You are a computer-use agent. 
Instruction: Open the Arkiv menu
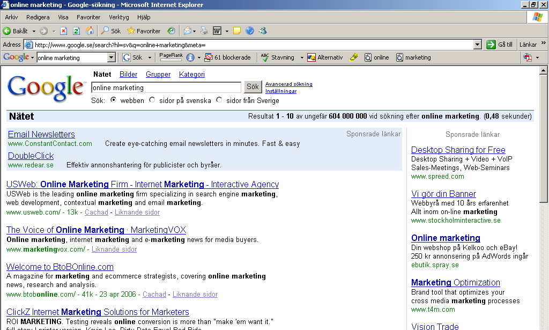pos(11,17)
